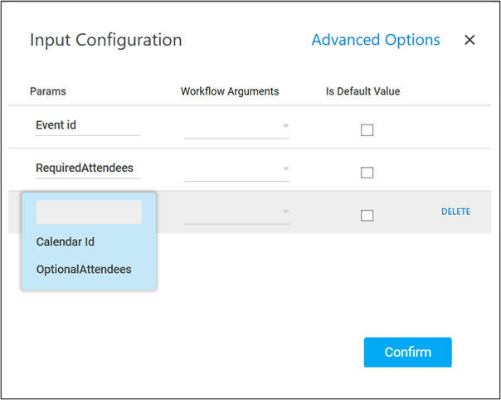This screenshot has height=400, width=501.
Task: Click the Confirm button
Action: [407, 352]
